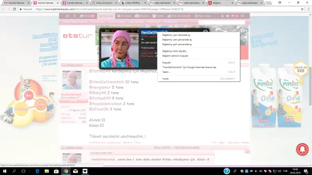Open the taskbar help question mark icon
This screenshot has height=175, width=312.
227,171
